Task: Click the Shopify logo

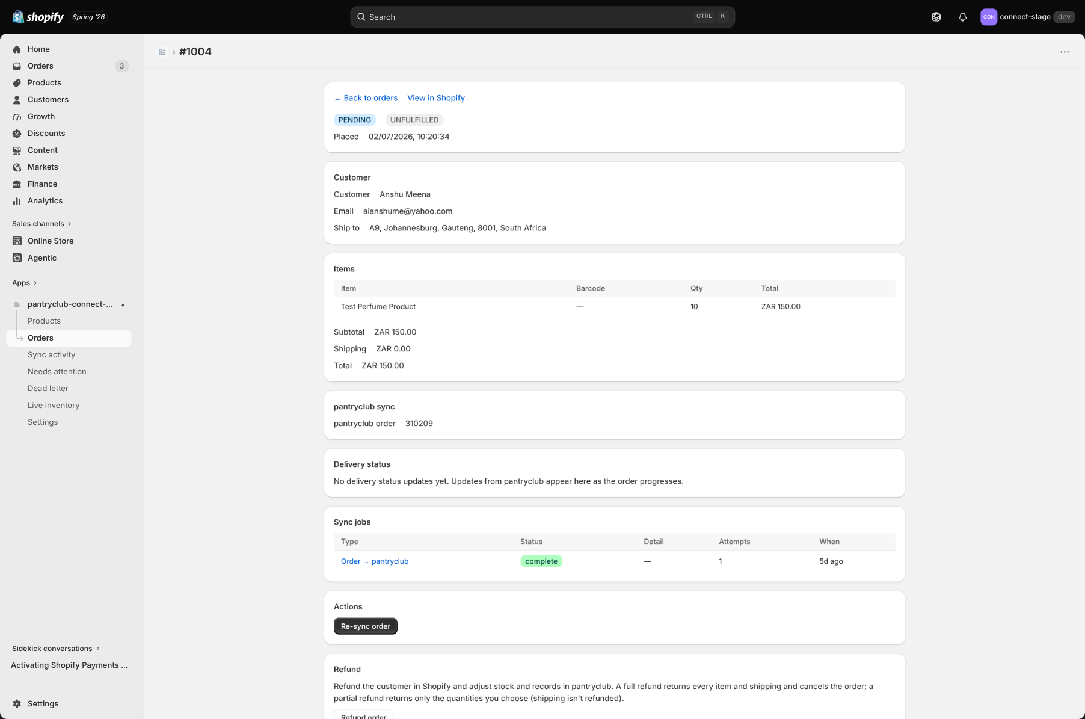Action: point(38,17)
